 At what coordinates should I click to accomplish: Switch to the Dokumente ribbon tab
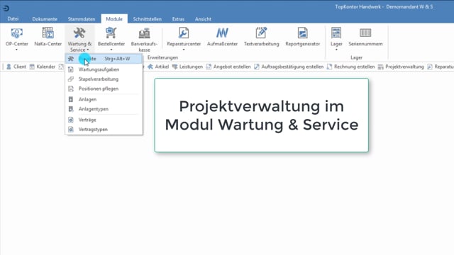[45, 19]
